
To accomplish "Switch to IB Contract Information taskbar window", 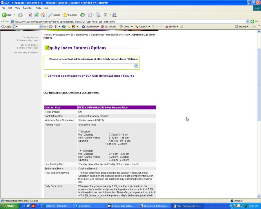I will [x=154, y=206].
